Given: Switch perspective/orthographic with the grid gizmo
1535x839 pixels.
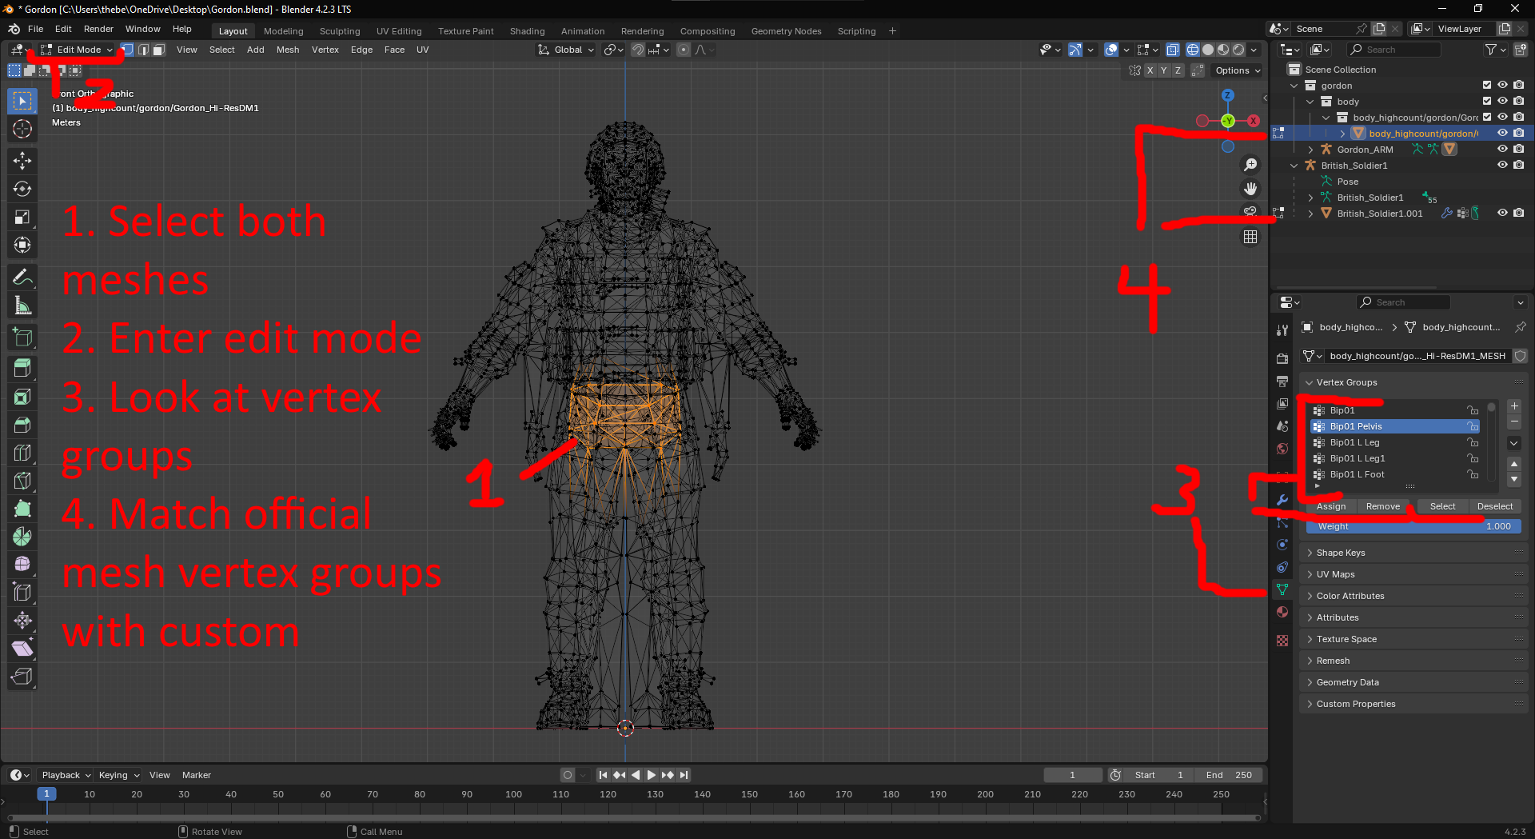Looking at the screenshot, I should click(x=1250, y=237).
